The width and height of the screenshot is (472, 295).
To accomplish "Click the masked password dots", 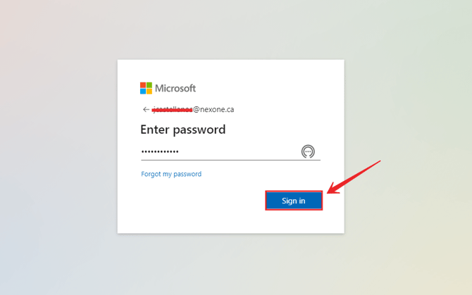I will [x=160, y=151].
